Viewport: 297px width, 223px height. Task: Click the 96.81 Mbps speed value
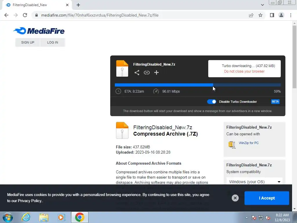click(171, 91)
